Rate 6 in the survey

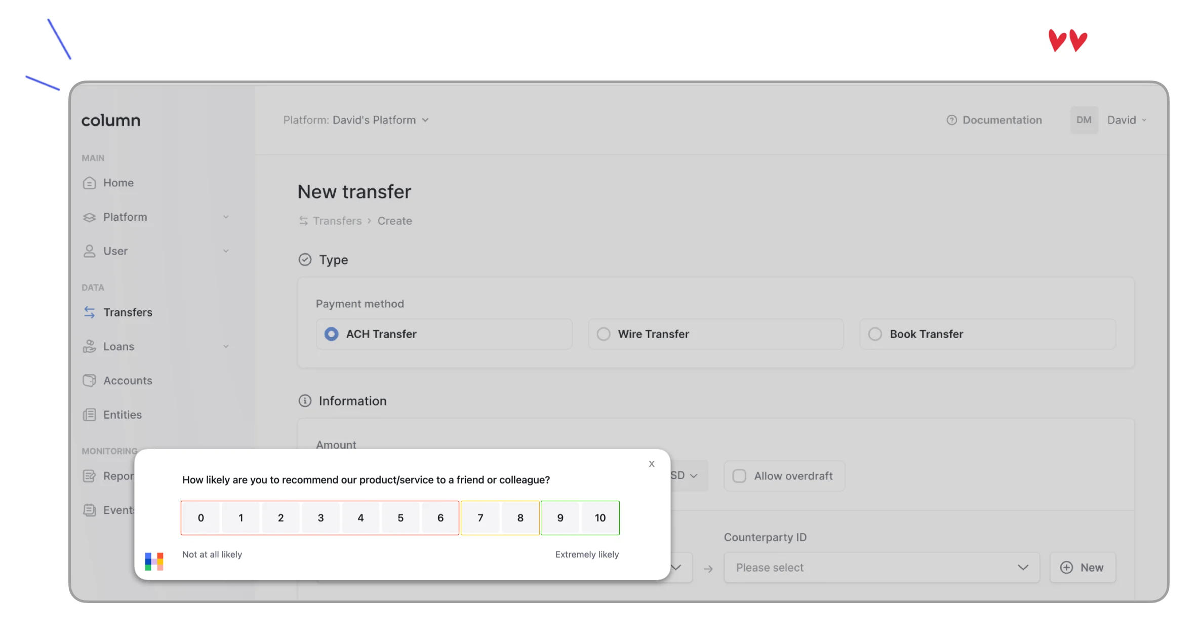441,518
